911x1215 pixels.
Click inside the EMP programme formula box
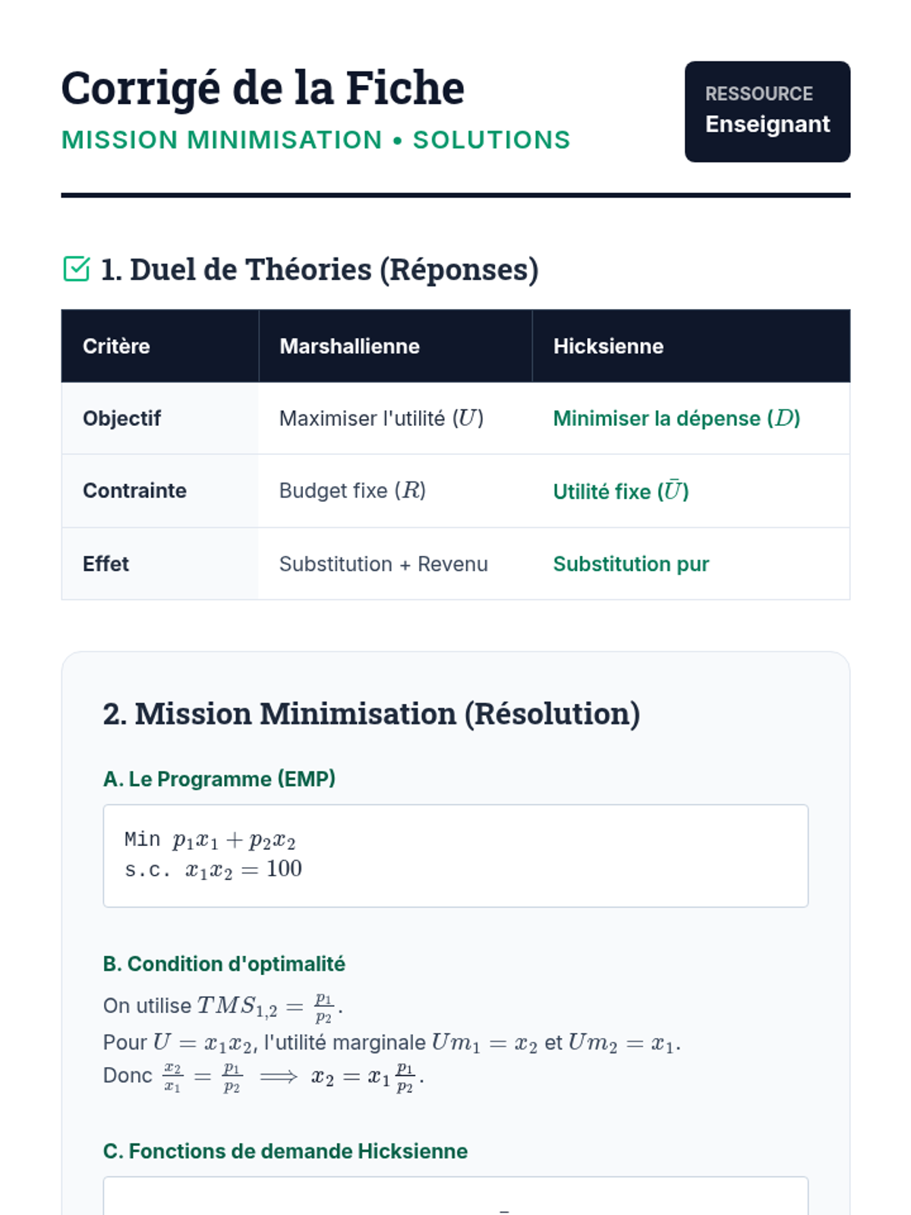click(x=455, y=856)
